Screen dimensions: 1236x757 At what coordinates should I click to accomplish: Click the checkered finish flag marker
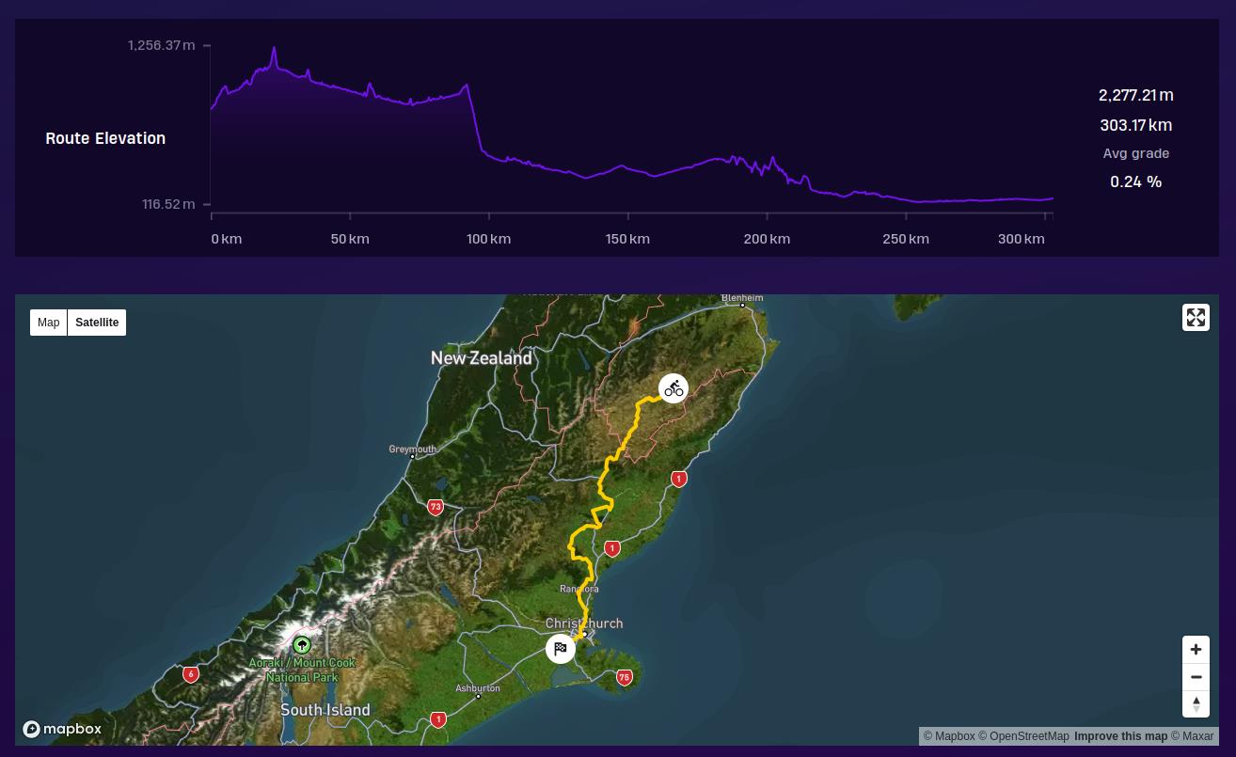coord(561,649)
